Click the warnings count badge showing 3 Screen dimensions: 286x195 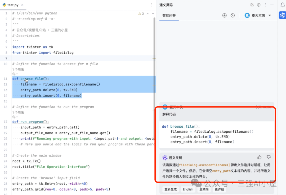pyautogui.click(x=140, y=13)
